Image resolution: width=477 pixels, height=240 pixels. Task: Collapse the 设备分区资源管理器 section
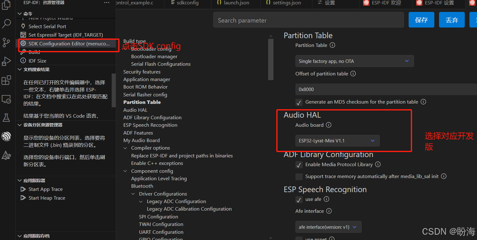click(x=20, y=125)
